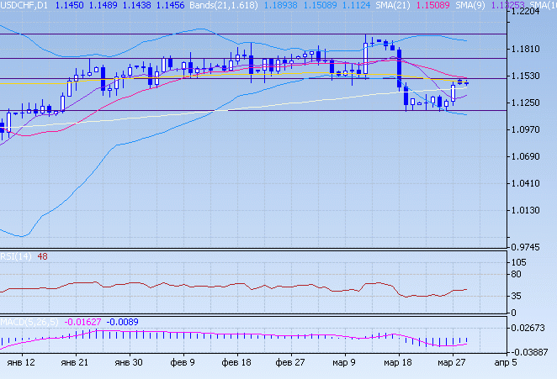Click the USDCHF,D1 chart symbol label
Image resolution: width=557 pixels, height=379 pixels.
click(24, 5)
